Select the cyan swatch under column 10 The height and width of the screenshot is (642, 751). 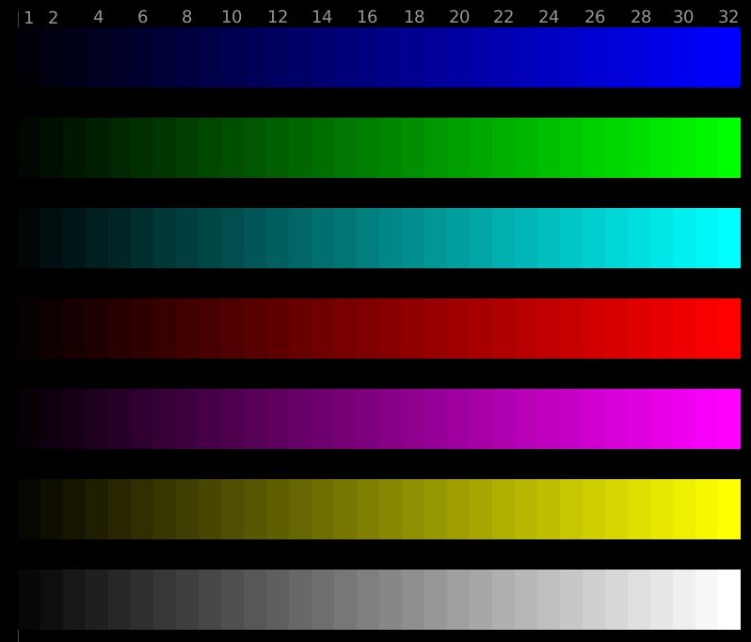[x=232, y=238]
